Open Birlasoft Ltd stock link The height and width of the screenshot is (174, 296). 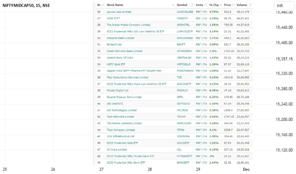pyautogui.click(x=114, y=44)
